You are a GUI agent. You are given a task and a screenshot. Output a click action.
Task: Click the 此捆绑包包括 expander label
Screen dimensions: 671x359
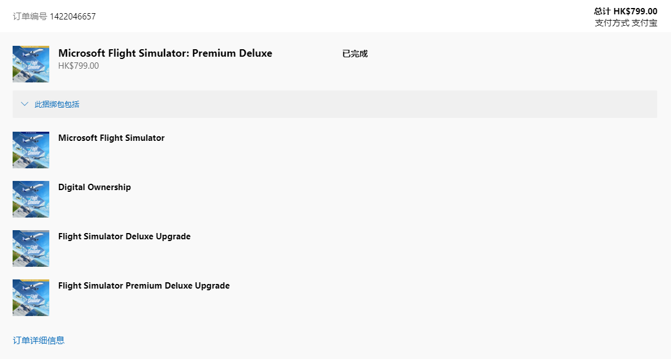57,104
